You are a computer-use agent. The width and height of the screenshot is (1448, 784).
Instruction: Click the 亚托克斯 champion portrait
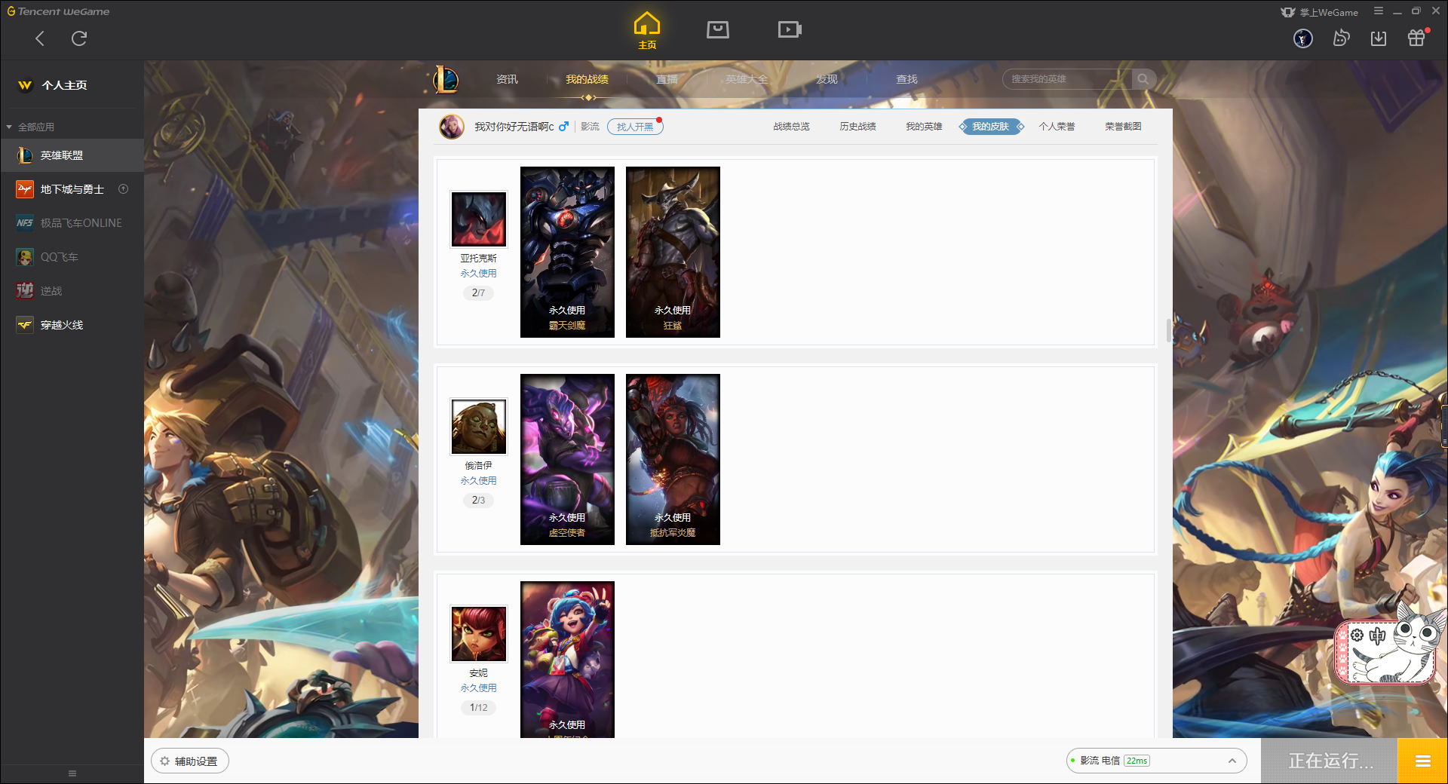[479, 219]
